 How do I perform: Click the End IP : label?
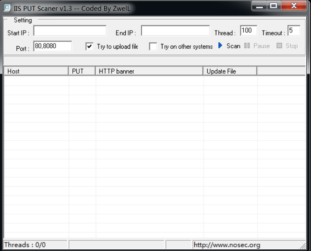click(x=126, y=33)
